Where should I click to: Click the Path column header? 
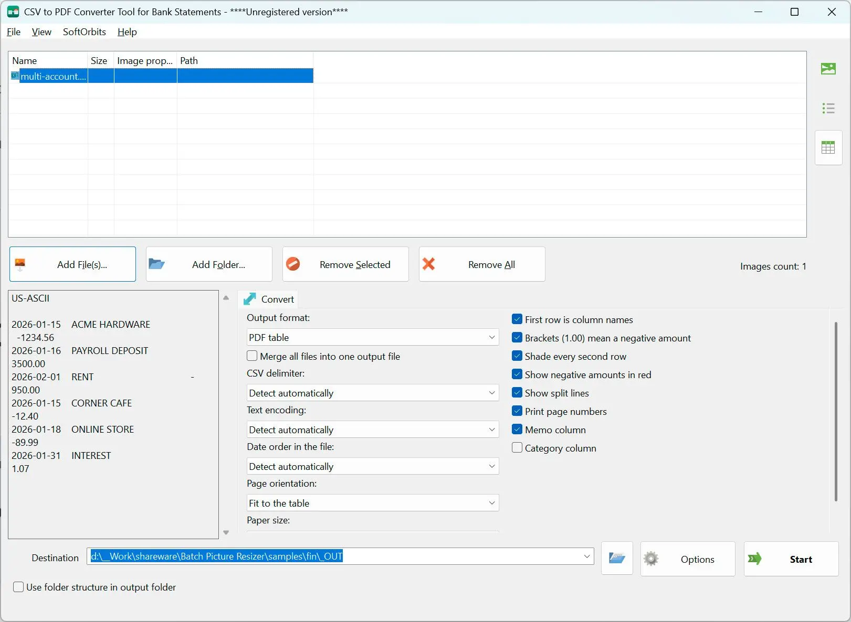point(245,60)
